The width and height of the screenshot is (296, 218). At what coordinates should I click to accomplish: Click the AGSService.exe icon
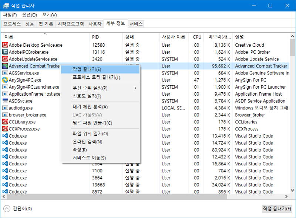pos(5,73)
